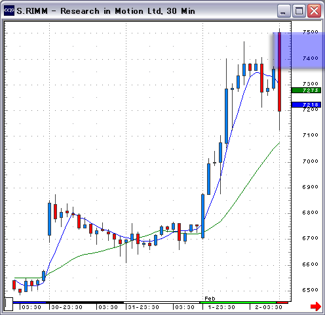Screen dimensions: 325x315
Task: Click the 7500 price axis label
Action: [x=311, y=32]
